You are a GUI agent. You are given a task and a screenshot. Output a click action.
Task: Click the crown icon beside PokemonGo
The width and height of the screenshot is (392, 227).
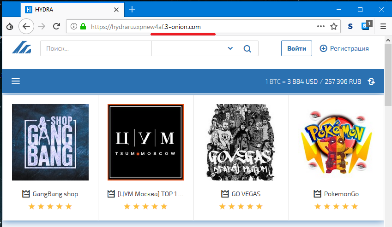(318, 193)
